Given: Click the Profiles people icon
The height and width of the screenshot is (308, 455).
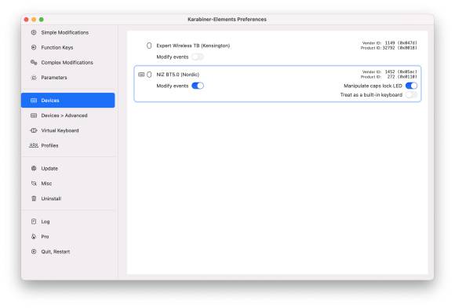Looking at the screenshot, I should 34,145.
